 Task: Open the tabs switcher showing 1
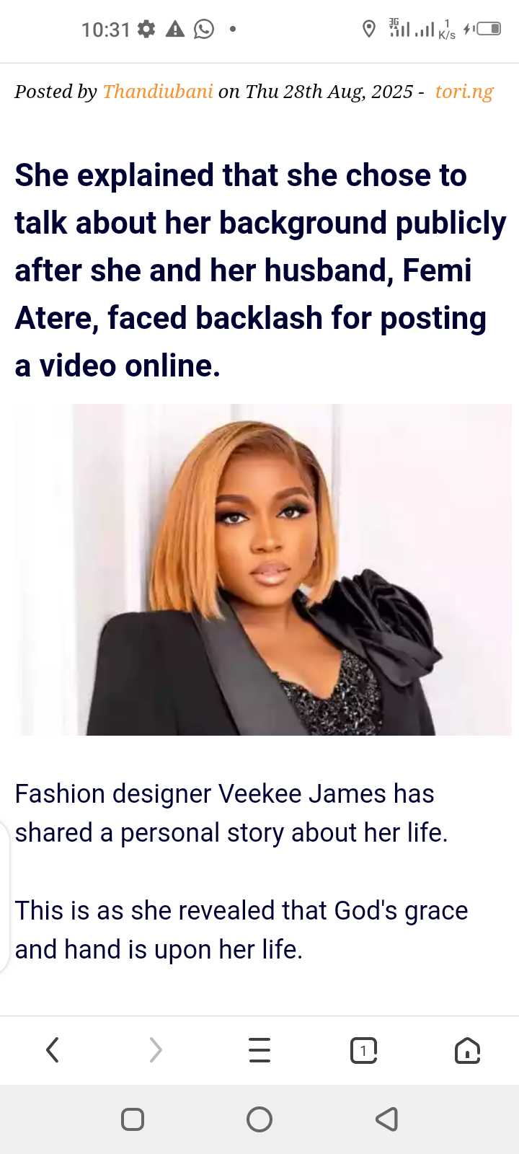(x=363, y=1050)
